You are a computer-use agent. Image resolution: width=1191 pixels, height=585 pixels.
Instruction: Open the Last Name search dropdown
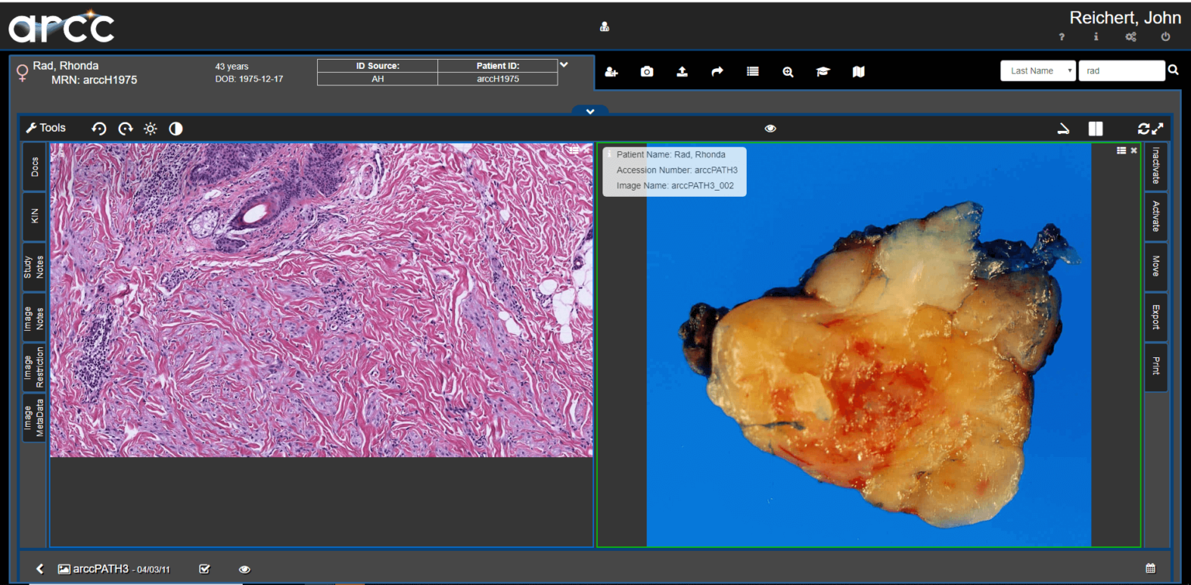[1037, 71]
